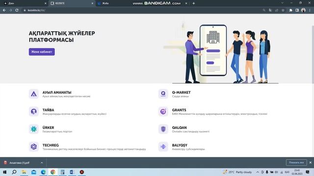
Task: Open Windows taskbar search
Action: tap(14, 172)
